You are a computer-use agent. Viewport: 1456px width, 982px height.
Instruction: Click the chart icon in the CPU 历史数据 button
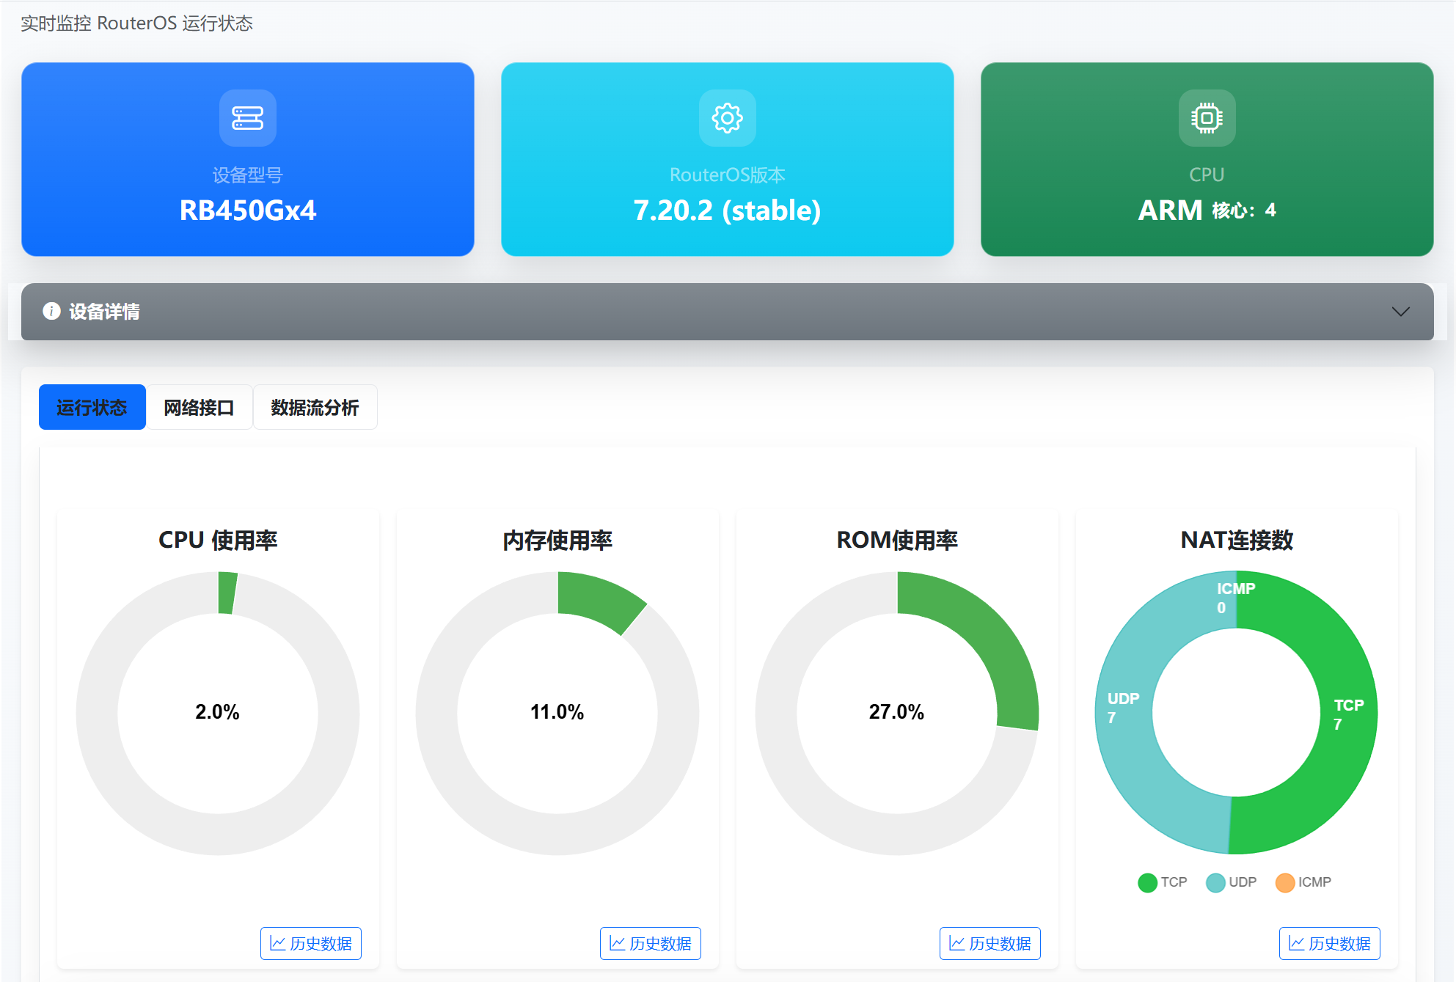(277, 943)
